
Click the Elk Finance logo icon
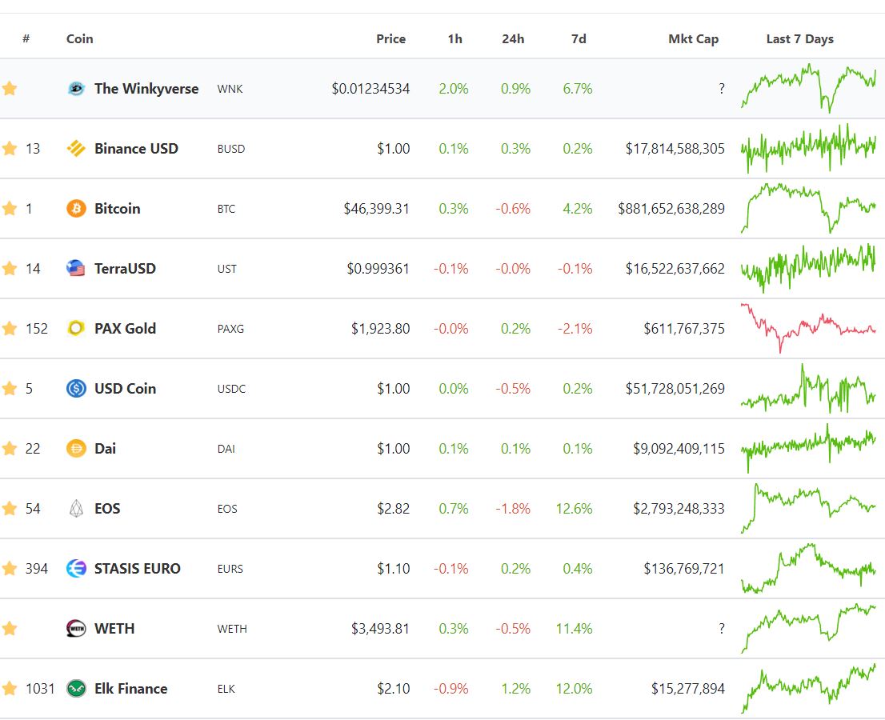(x=76, y=689)
